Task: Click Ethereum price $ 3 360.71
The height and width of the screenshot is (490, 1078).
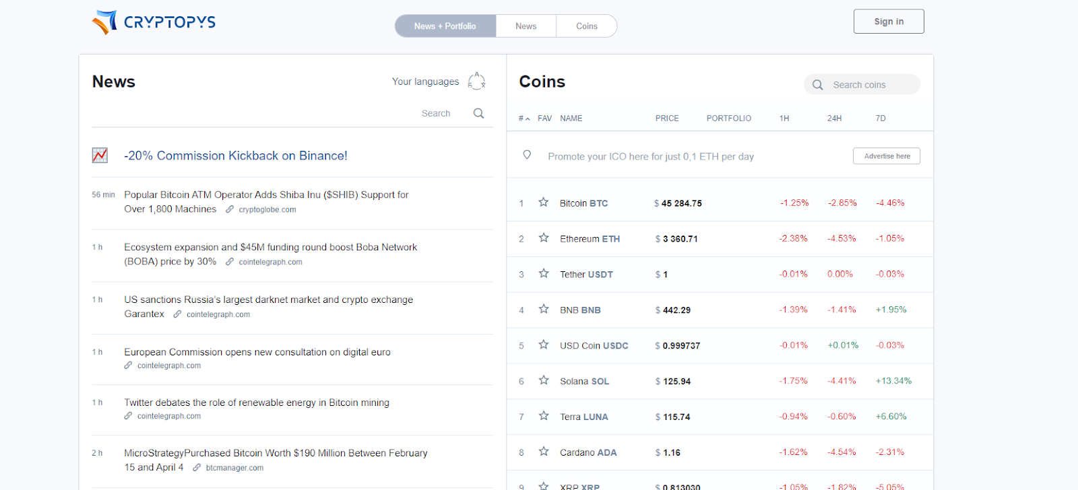Action: tap(676, 239)
